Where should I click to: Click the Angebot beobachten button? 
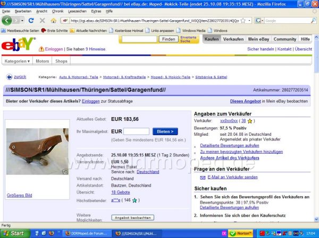point(132,218)
